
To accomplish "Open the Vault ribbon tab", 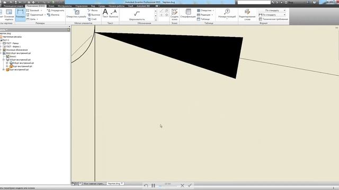I will click(x=131, y=6).
